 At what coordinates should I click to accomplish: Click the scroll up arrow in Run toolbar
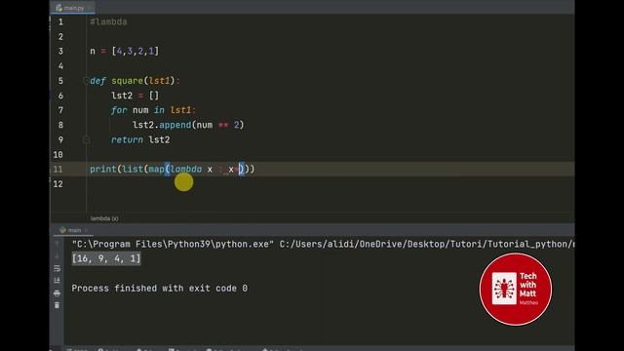coord(57,244)
